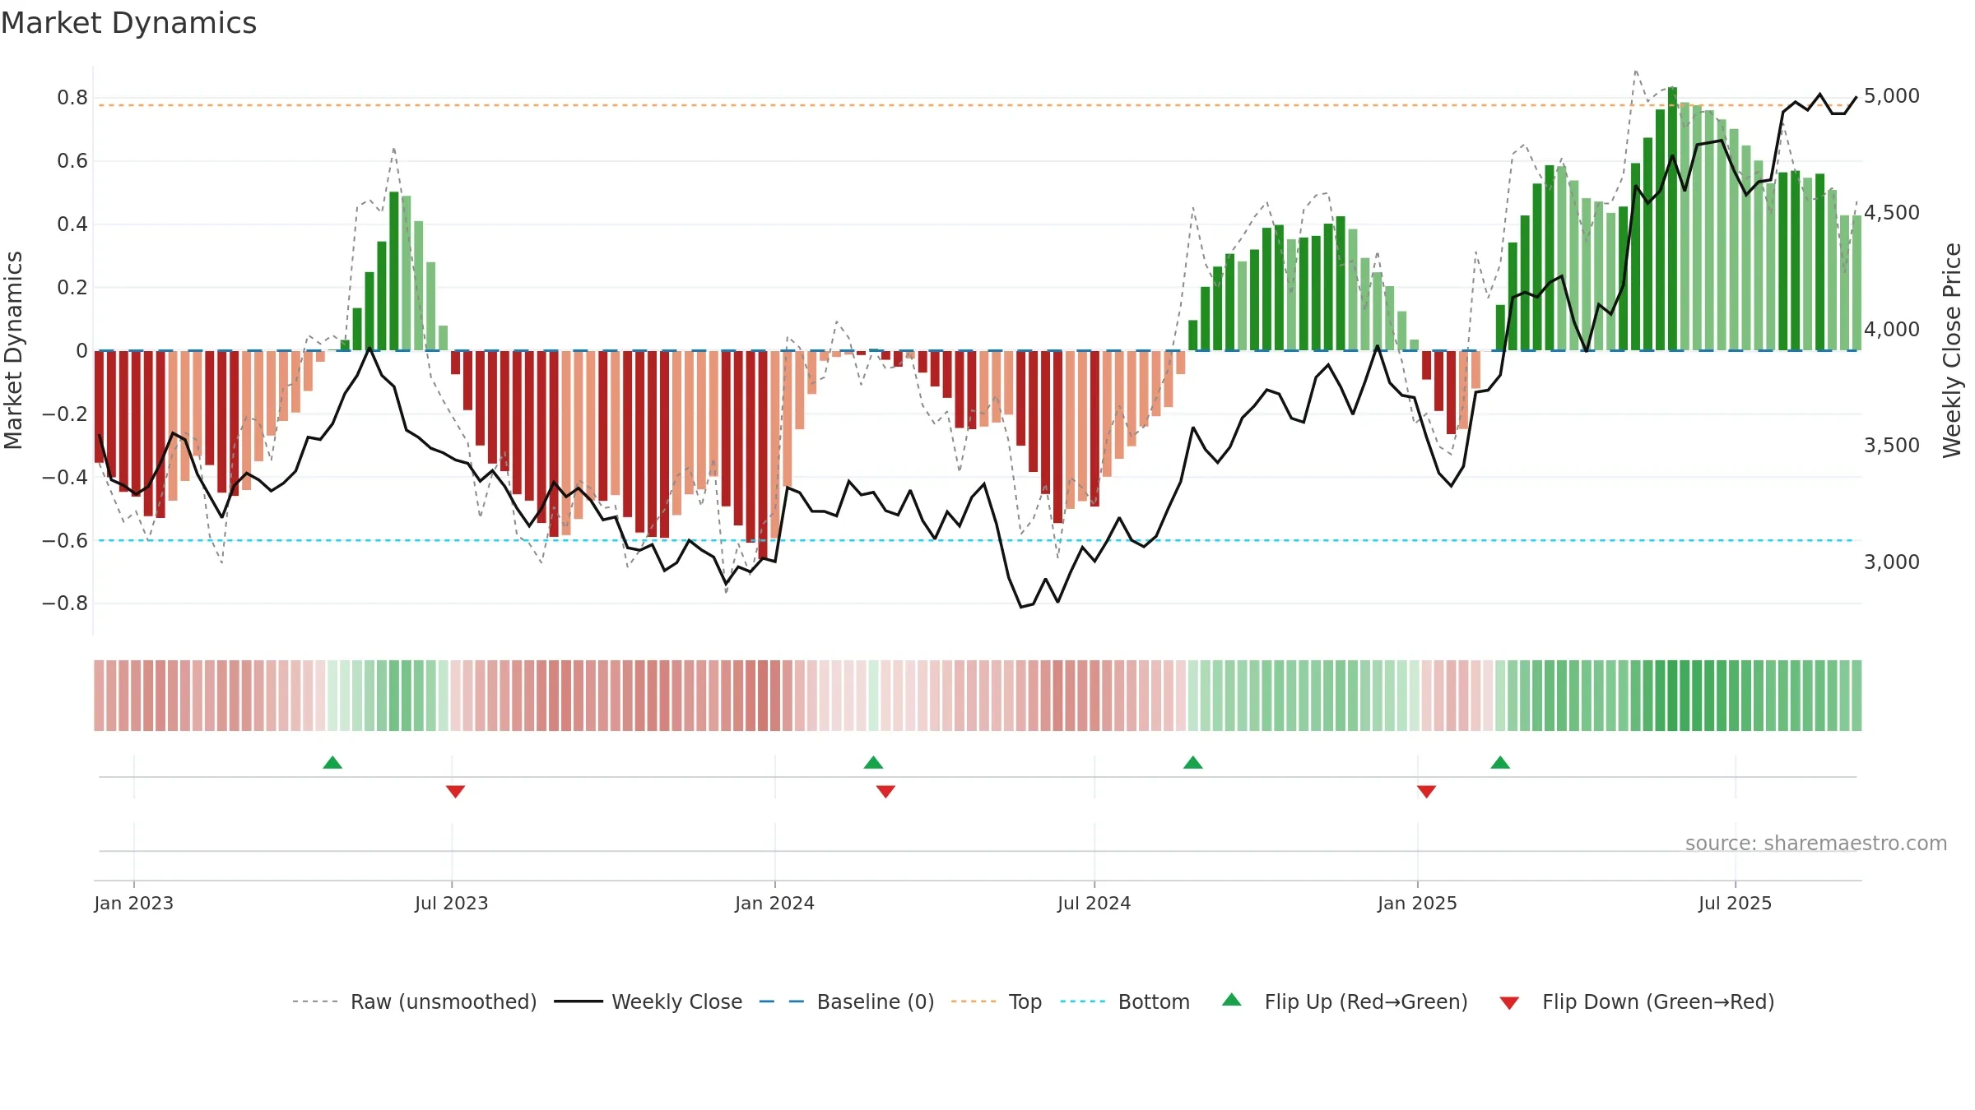Click the 3,000 price axis tick
The width and height of the screenshot is (1975, 1110).
(x=1892, y=562)
